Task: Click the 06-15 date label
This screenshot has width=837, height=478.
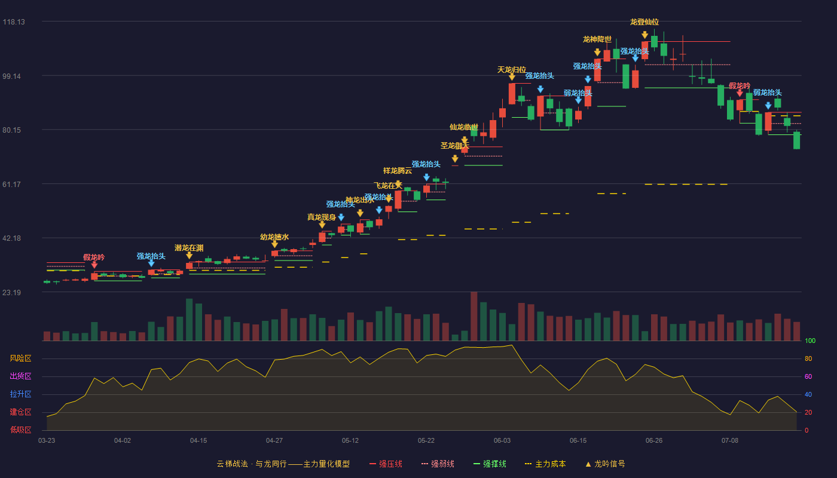Action: coord(578,440)
